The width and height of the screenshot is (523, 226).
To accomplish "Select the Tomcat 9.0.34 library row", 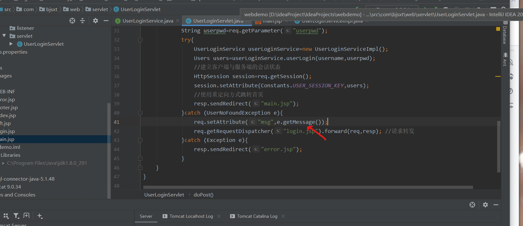I will pos(54,187).
